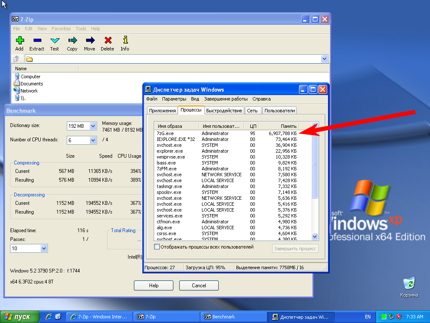Open Number of CPU threads dropdown
Viewport: 430px width, 323px height.
[x=93, y=140]
